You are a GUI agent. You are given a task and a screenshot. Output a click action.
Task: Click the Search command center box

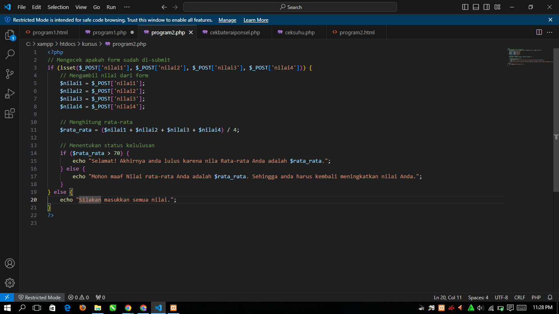(x=290, y=7)
